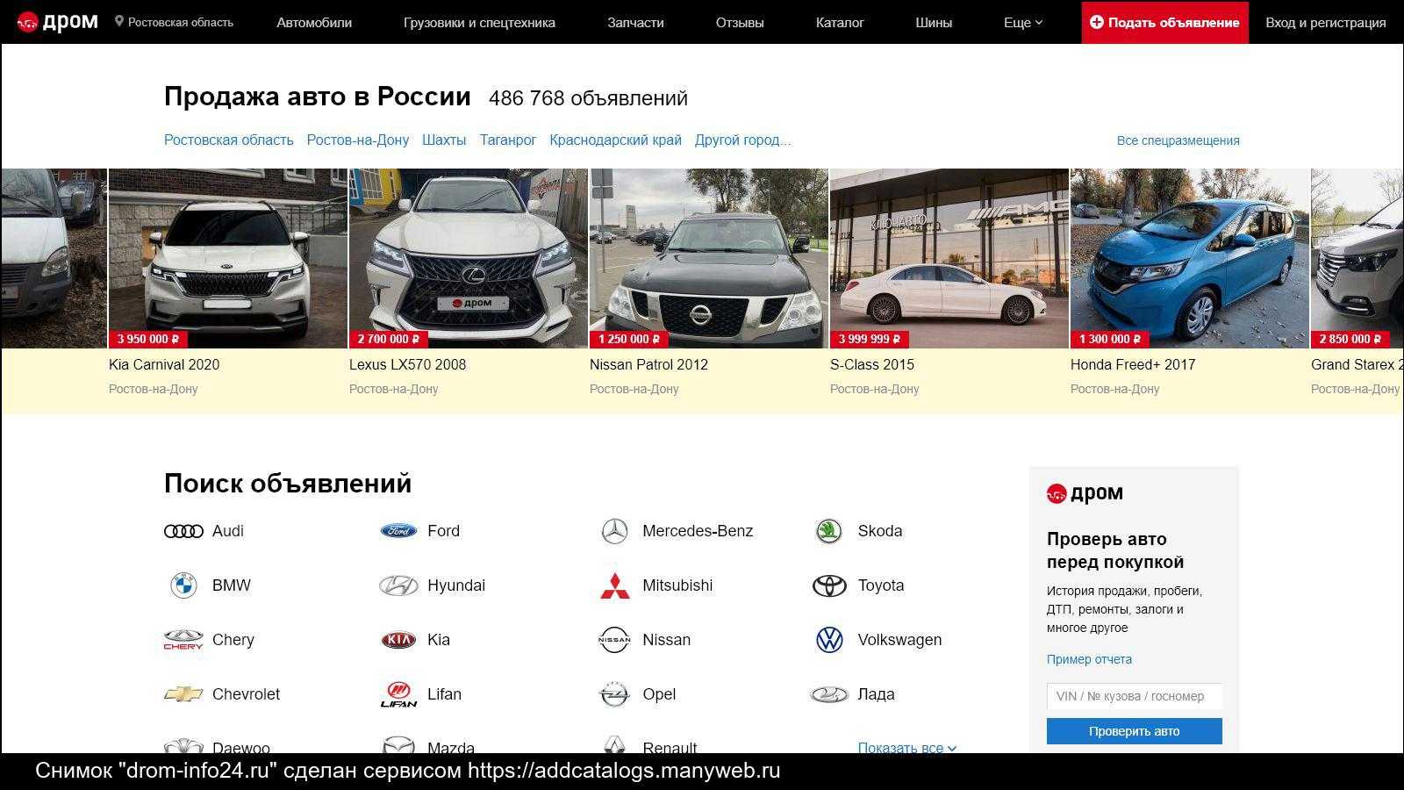Open Honda Freed+ 2017 listing photo
1404x790 pixels.
[x=1190, y=259]
